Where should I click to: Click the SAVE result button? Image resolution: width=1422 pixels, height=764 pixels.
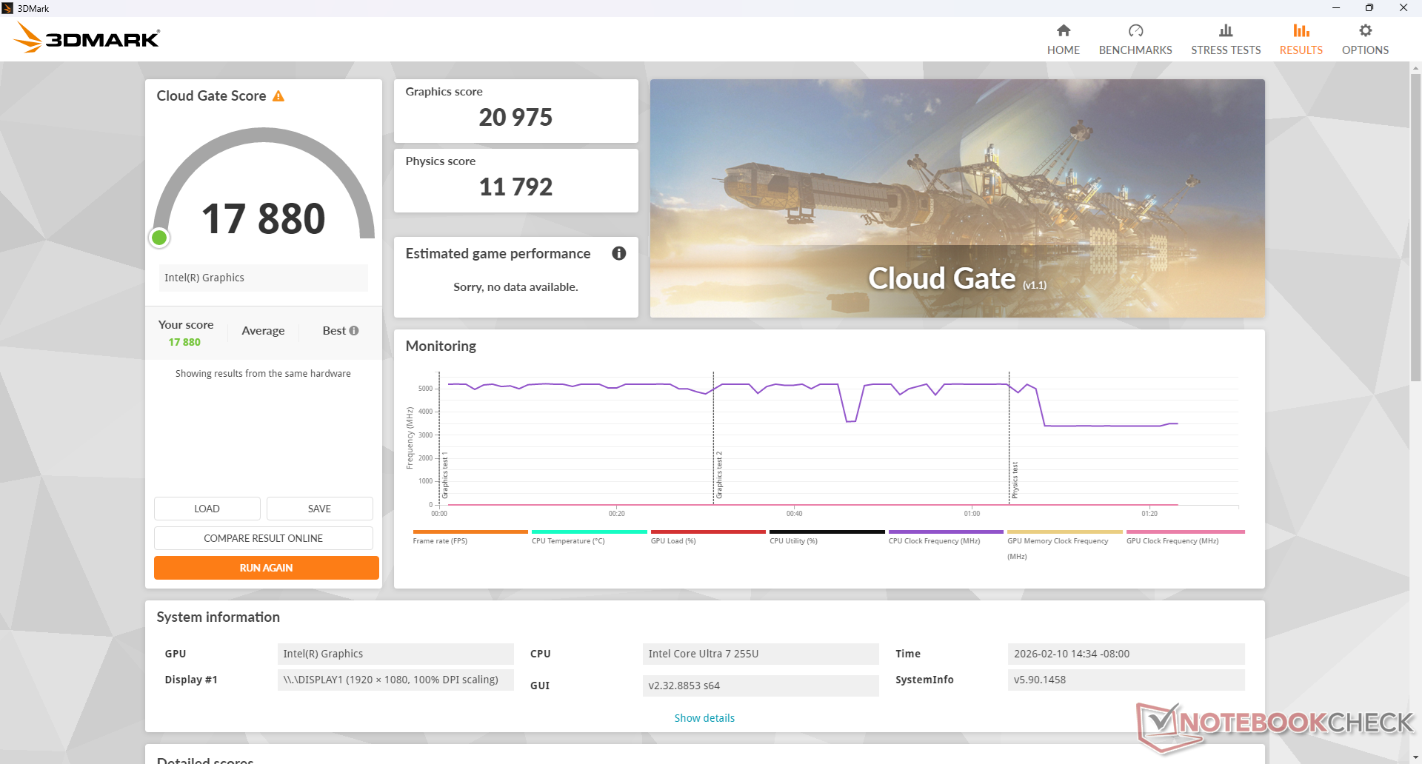[x=319, y=509]
